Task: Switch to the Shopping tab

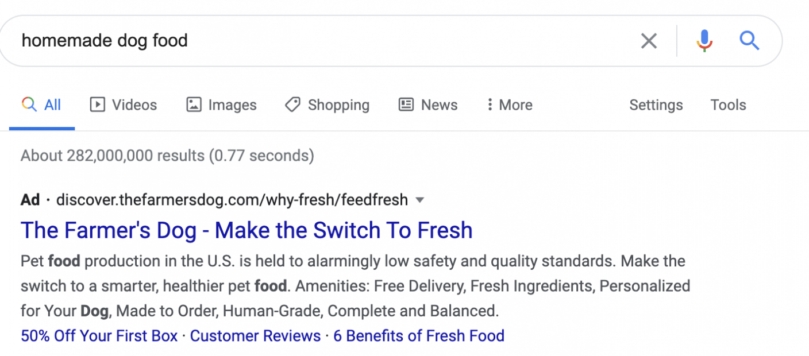Action: click(x=338, y=105)
